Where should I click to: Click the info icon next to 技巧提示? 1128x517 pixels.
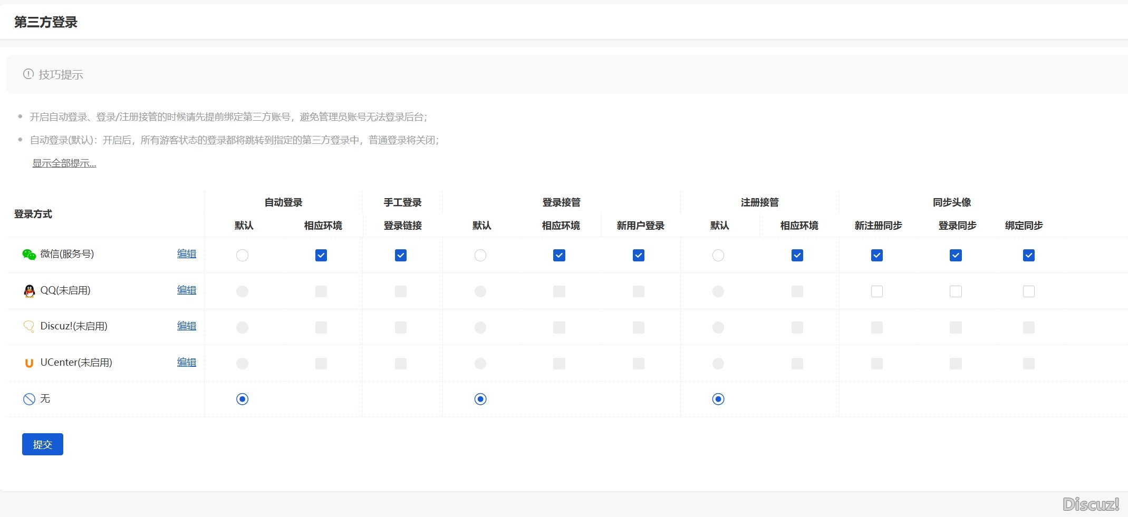click(x=27, y=74)
